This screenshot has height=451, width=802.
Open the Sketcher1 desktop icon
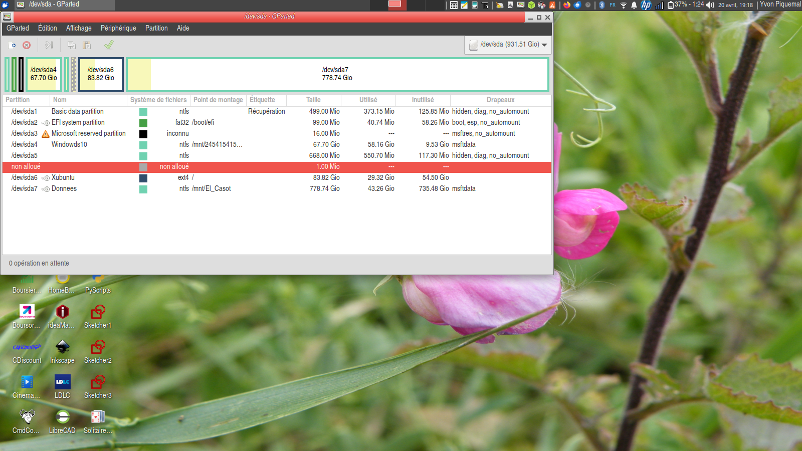point(98,317)
